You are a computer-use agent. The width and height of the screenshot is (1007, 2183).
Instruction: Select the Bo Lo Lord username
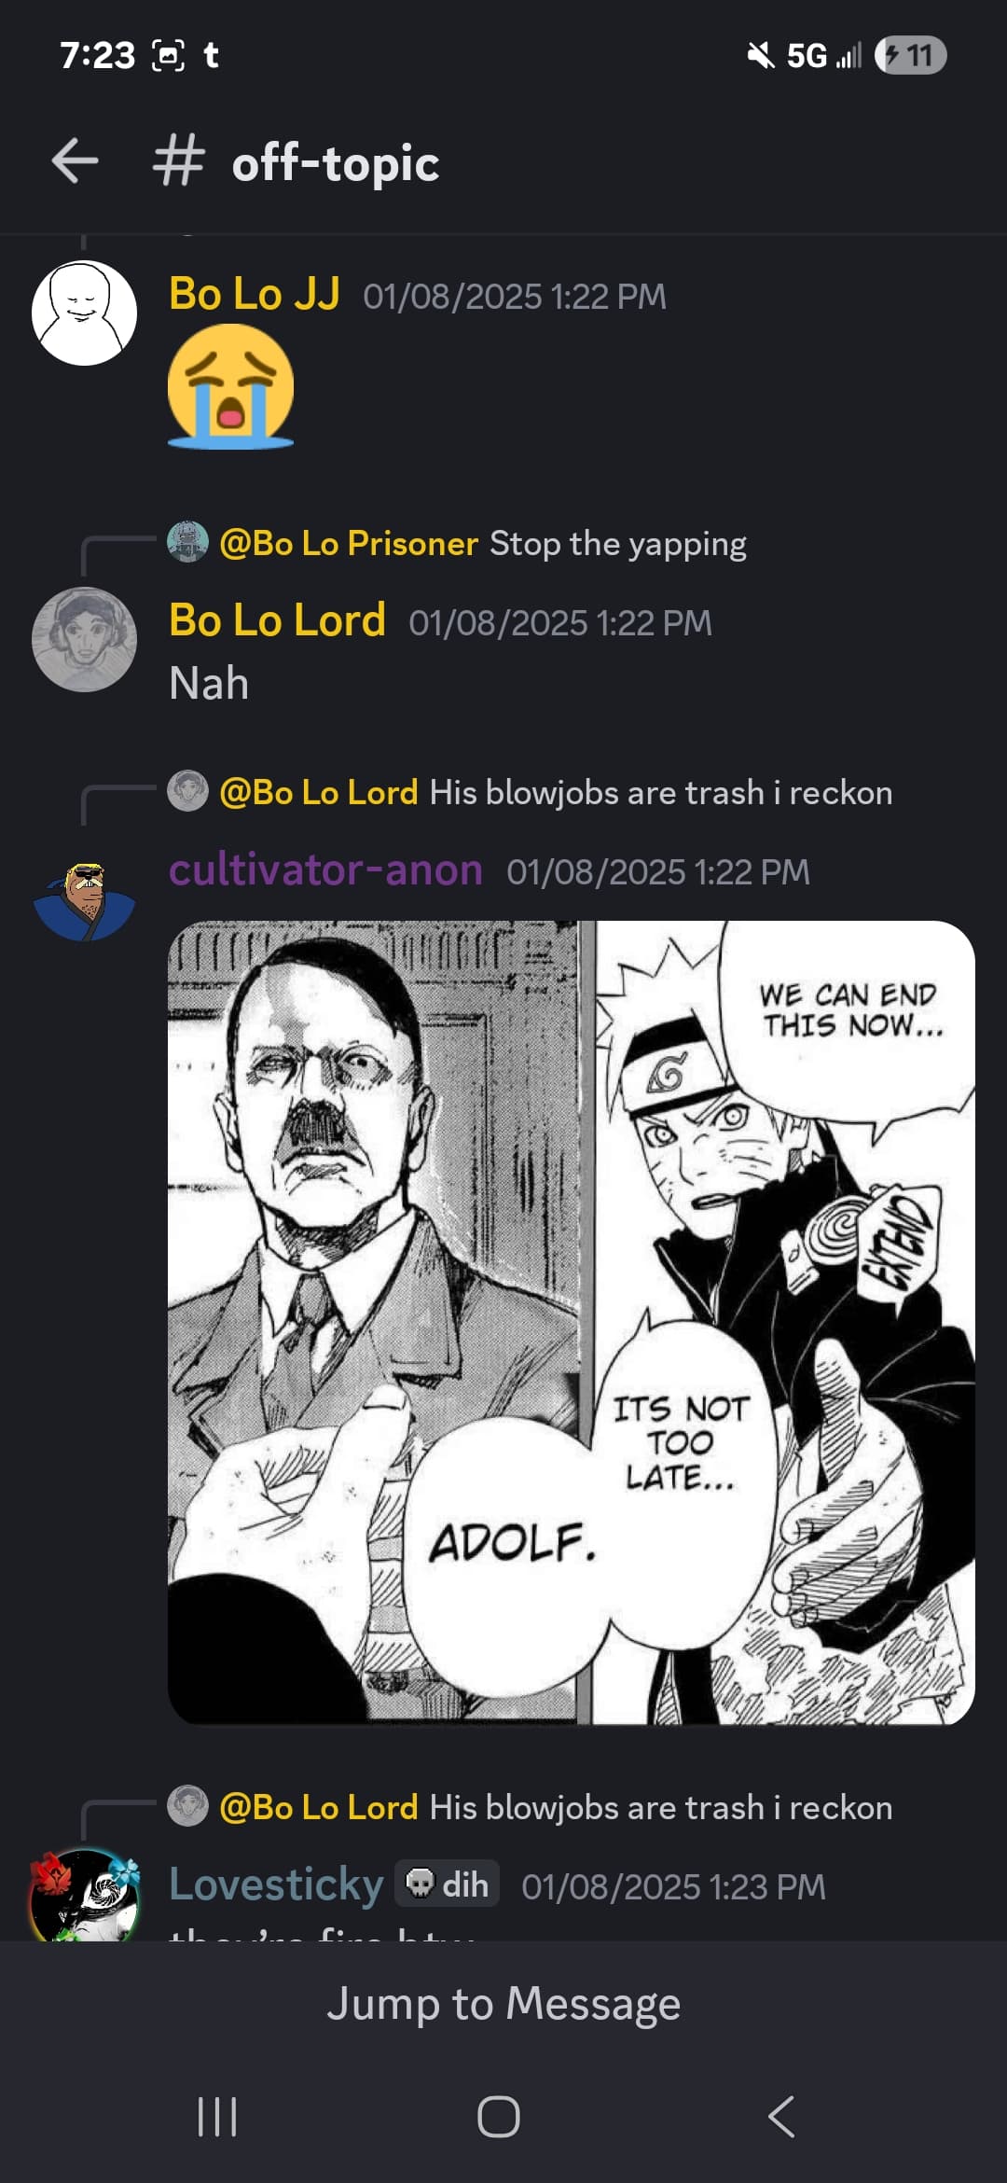(277, 620)
